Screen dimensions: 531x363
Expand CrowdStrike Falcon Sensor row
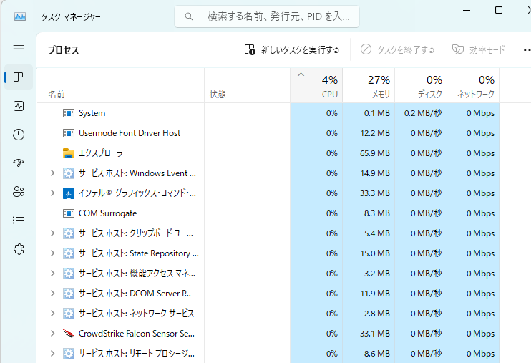tap(52, 333)
